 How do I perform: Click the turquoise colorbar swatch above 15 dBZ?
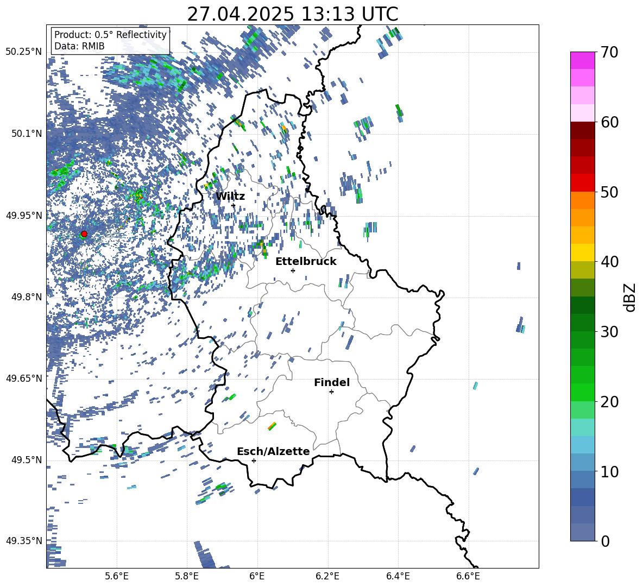(x=582, y=427)
